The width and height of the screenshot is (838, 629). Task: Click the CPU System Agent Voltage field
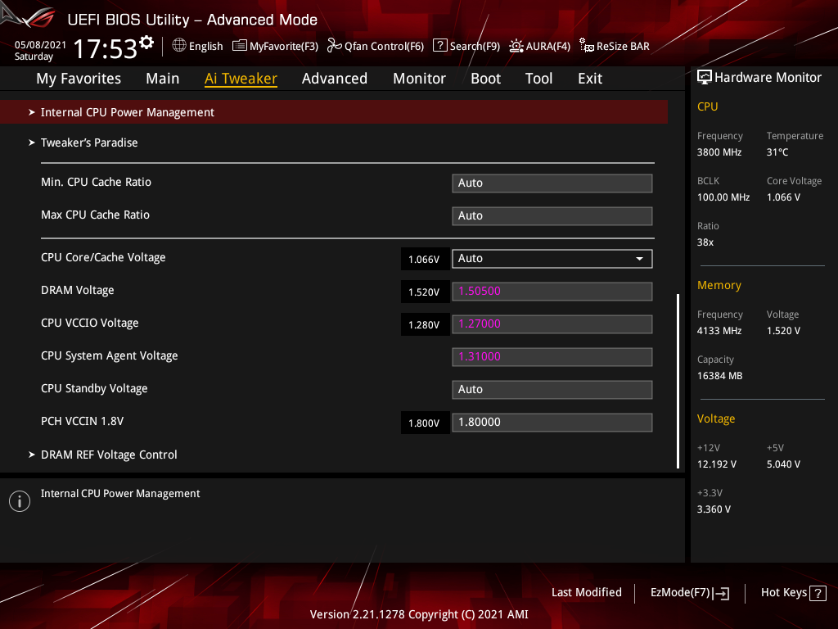(x=552, y=357)
